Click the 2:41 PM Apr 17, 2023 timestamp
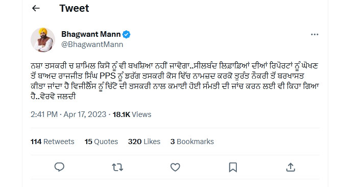338x187 pixels. point(68,114)
